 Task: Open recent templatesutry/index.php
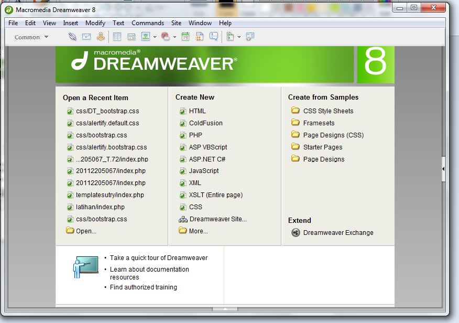click(110, 195)
